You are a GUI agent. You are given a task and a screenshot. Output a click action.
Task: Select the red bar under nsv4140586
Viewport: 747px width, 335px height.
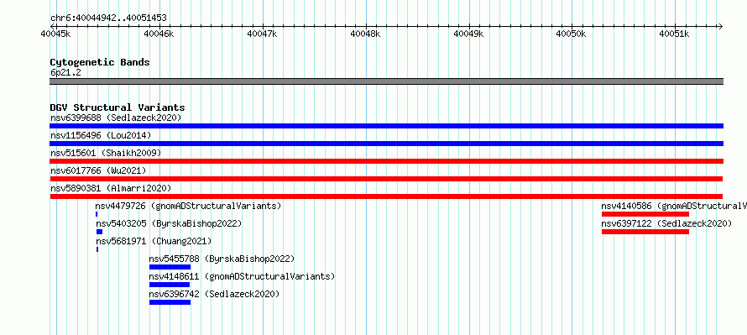pos(645,214)
